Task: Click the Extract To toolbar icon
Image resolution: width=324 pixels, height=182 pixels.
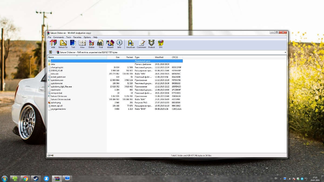Action: (x=63, y=44)
